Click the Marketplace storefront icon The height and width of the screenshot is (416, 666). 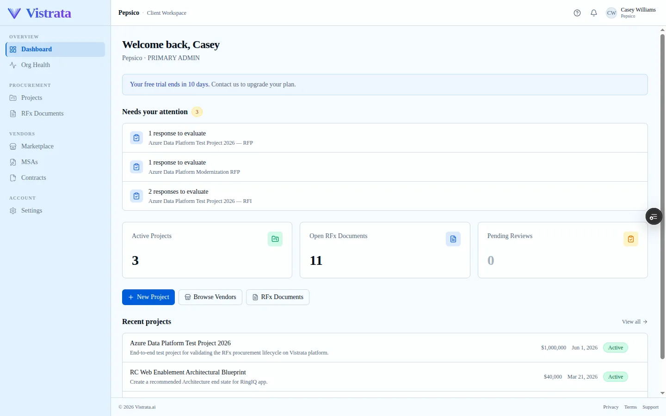coord(13,147)
